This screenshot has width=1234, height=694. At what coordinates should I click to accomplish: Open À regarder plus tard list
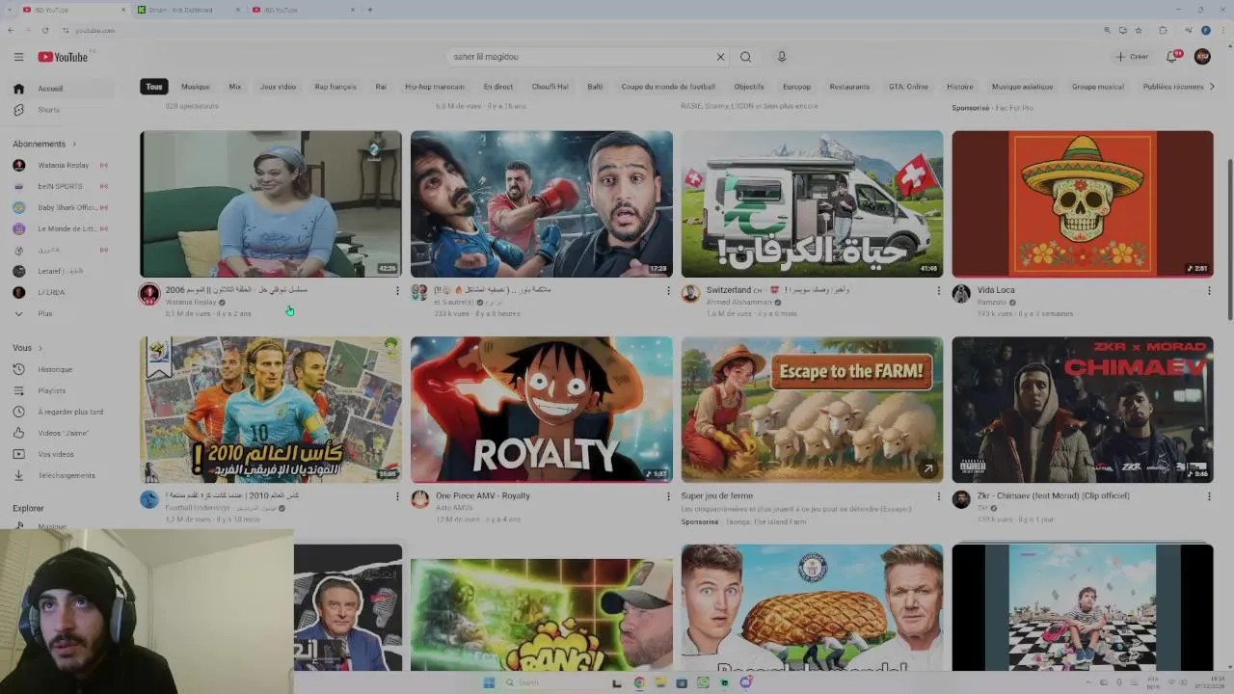click(x=63, y=412)
